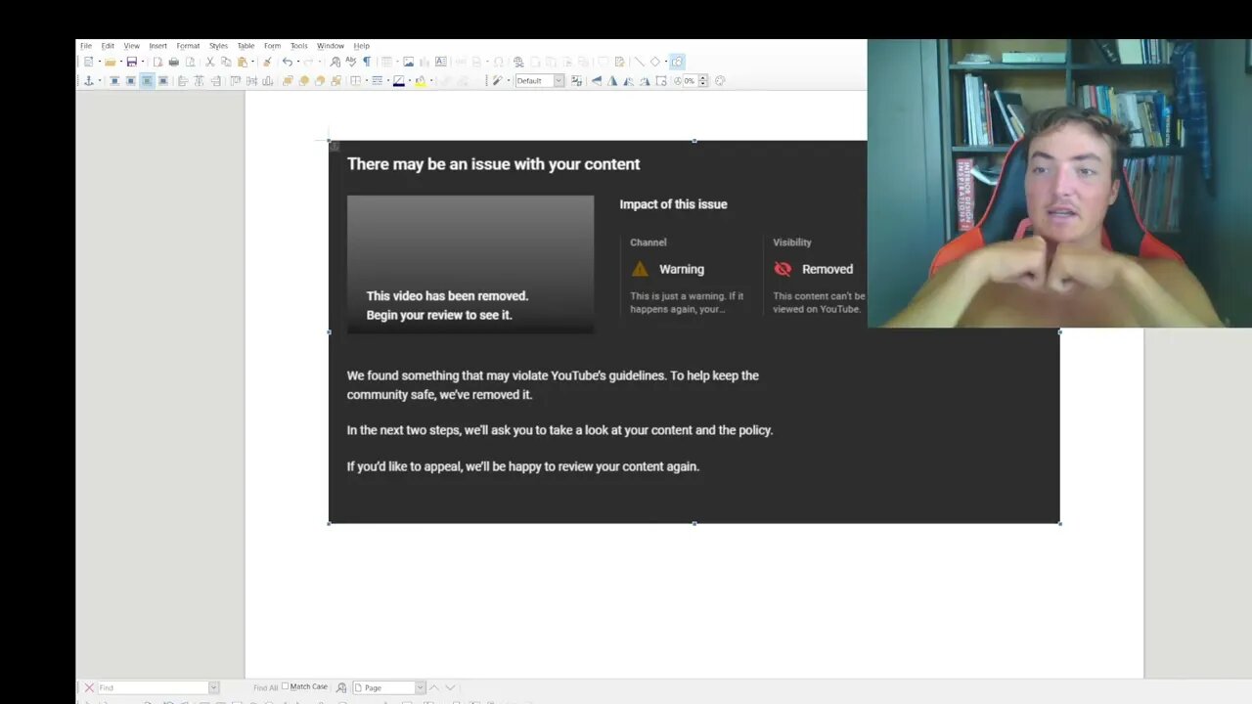Click the Align Left icon
This screenshot has width=1252, height=704.
point(183,81)
